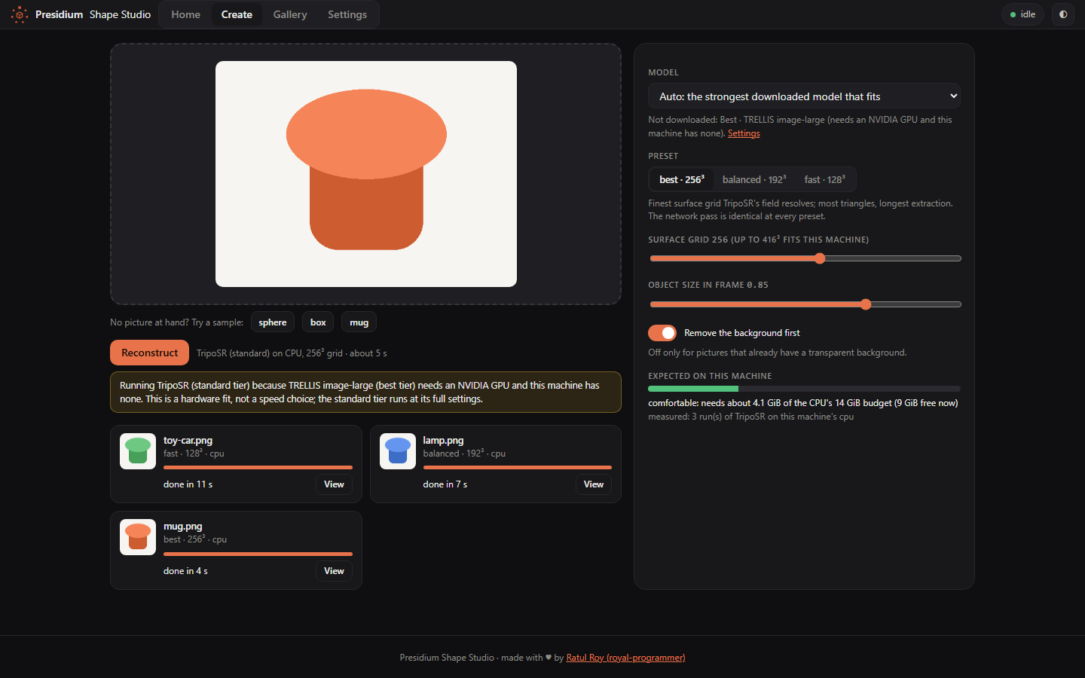Load the sphere sample
This screenshot has width=1085, height=678.
tap(273, 322)
